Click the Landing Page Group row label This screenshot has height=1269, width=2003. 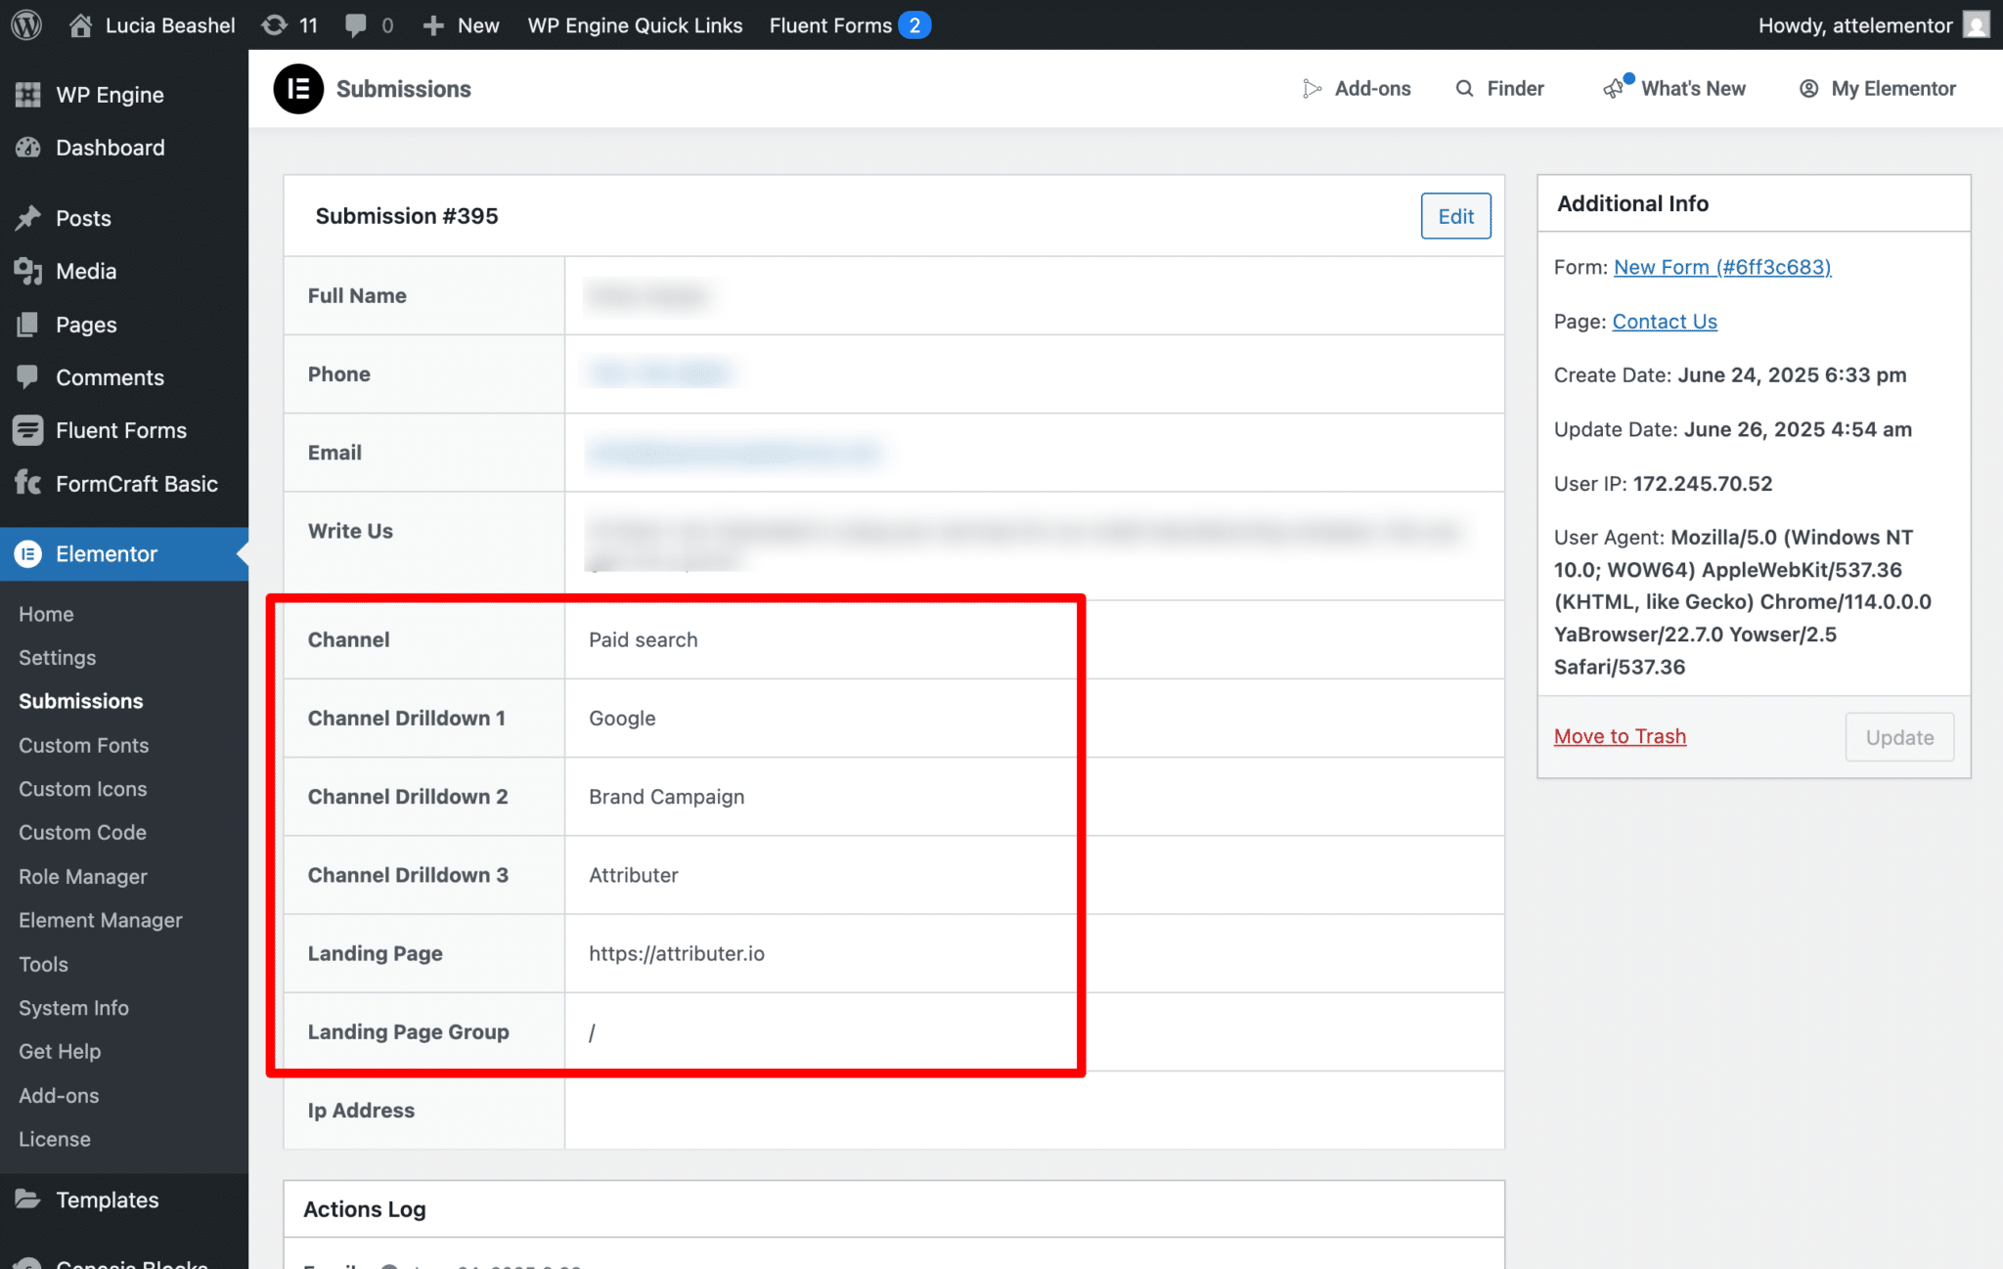tap(408, 1032)
